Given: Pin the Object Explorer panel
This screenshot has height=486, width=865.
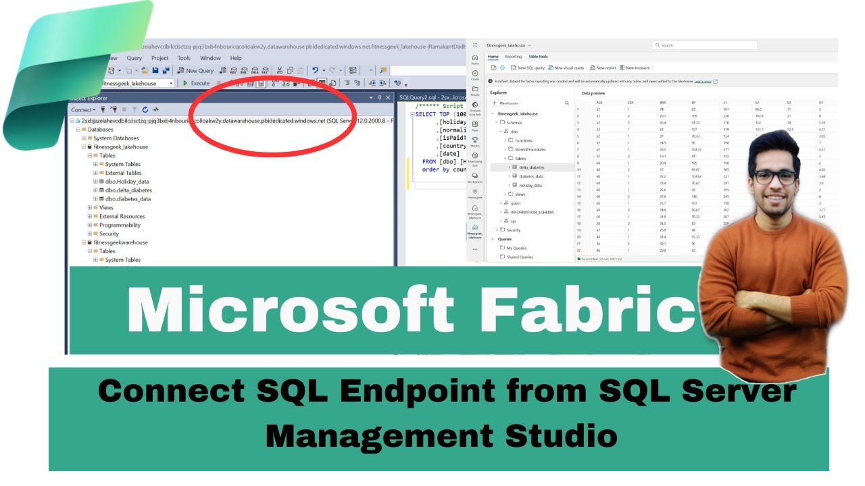Looking at the screenshot, I should (380, 98).
